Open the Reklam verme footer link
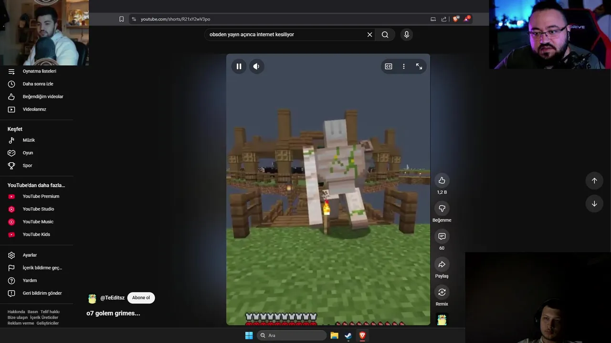This screenshot has height=343, width=611. 21,323
